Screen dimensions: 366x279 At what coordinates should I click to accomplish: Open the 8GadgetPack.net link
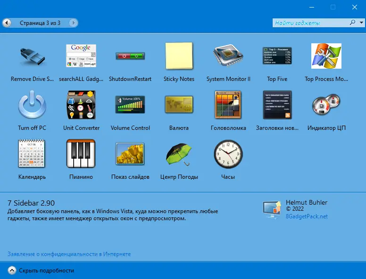[x=307, y=216]
